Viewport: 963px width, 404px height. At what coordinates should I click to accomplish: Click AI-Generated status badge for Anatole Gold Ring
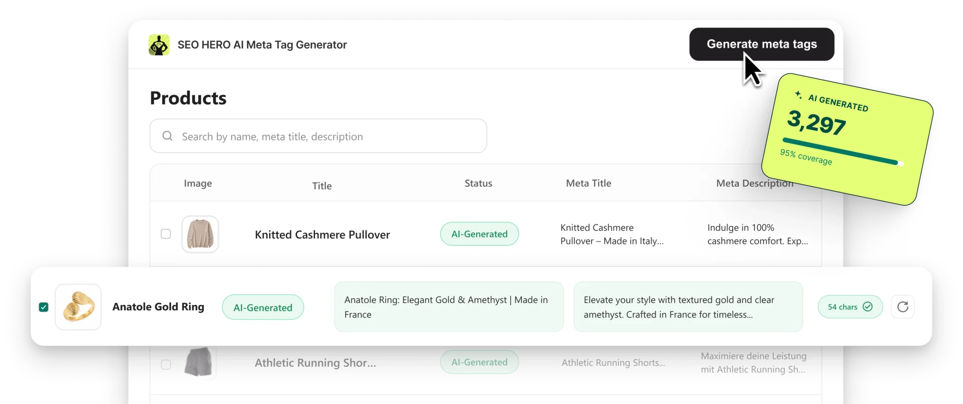point(263,307)
